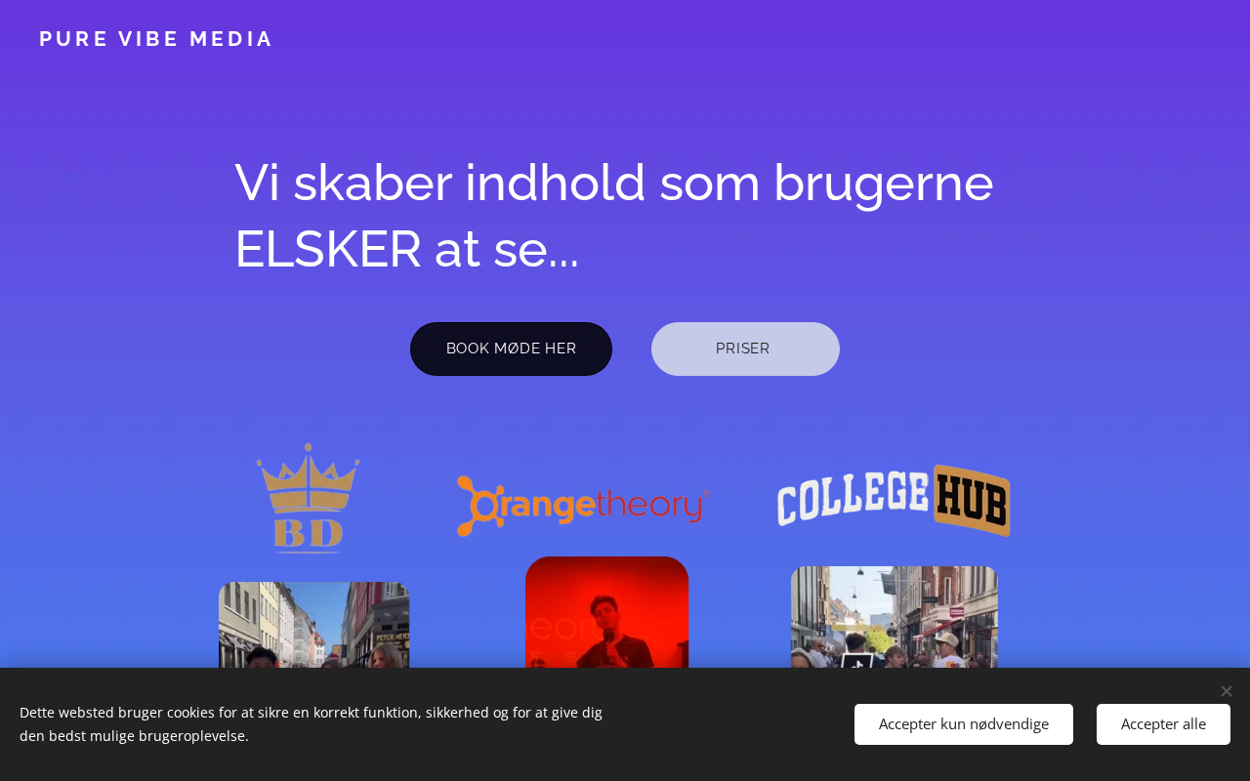This screenshot has height=781, width=1250.
Task: Click the gold crown above BD letters
Action: pos(308,477)
